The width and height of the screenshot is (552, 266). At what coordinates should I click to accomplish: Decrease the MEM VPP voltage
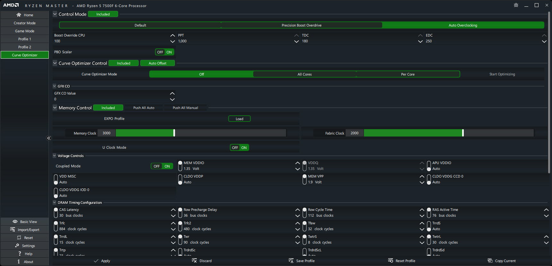pyautogui.click(x=422, y=182)
